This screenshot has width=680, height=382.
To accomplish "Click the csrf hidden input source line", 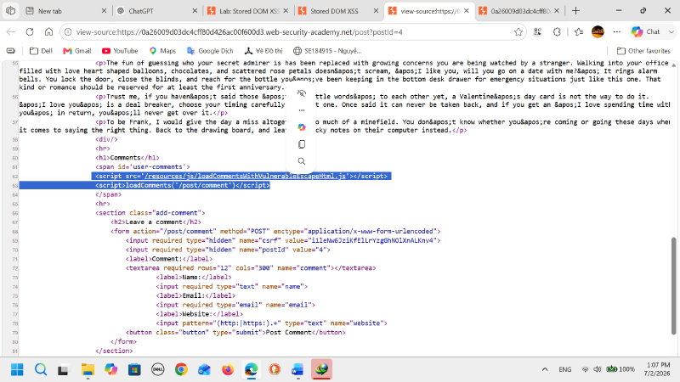I will (283, 240).
